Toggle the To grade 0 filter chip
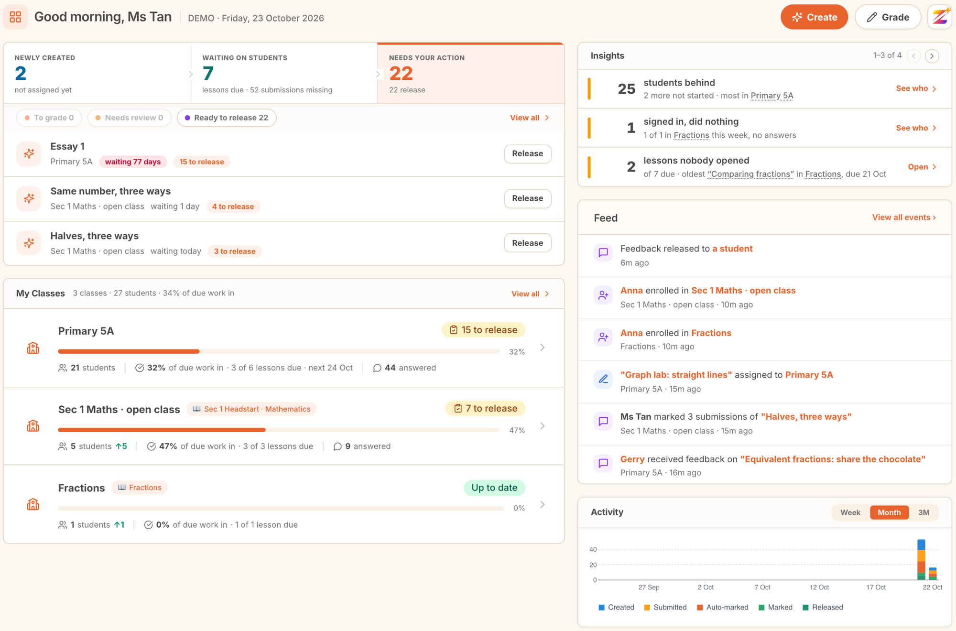The height and width of the screenshot is (631, 956). 49,118
